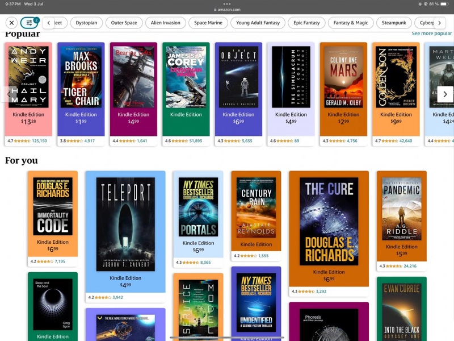Image resolution: width=454 pixels, height=341 pixels.
Task: Select the Space Marine genre chip
Action: 208,23
